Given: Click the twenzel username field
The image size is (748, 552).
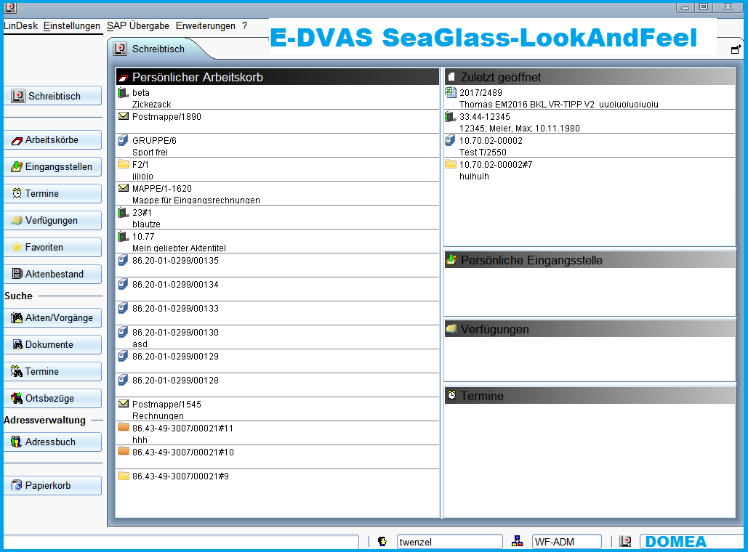Looking at the screenshot, I should [449, 542].
